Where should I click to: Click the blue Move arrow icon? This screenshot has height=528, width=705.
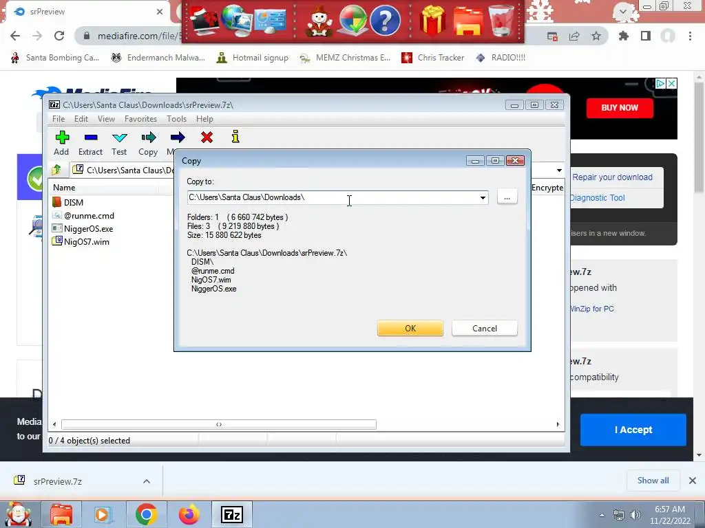(x=178, y=137)
